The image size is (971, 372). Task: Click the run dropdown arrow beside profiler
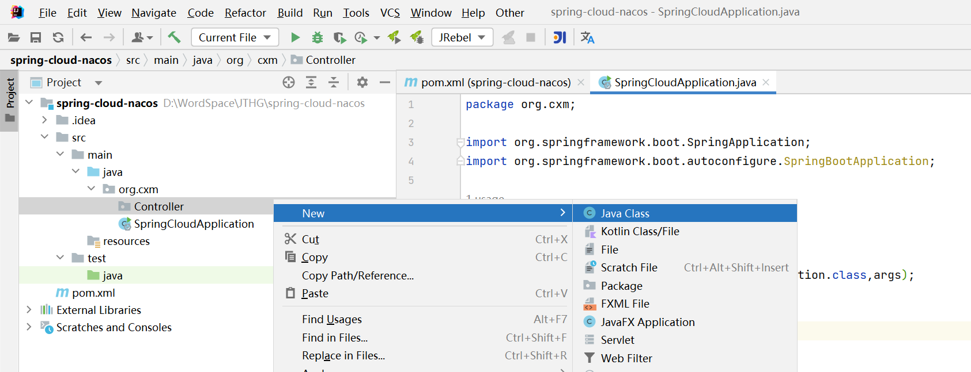point(377,38)
